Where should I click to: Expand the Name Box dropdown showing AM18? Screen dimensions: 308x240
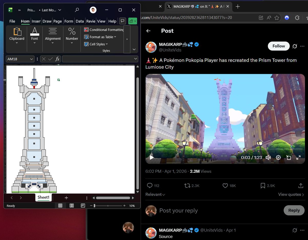[31, 59]
